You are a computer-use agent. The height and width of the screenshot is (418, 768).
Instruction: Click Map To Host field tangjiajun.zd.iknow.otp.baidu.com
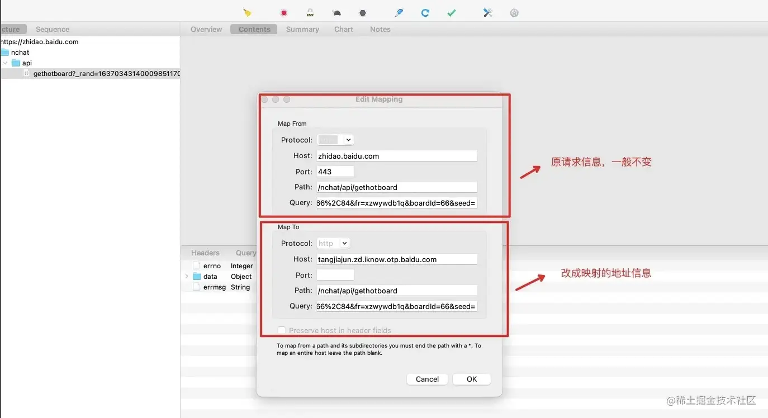pos(397,259)
